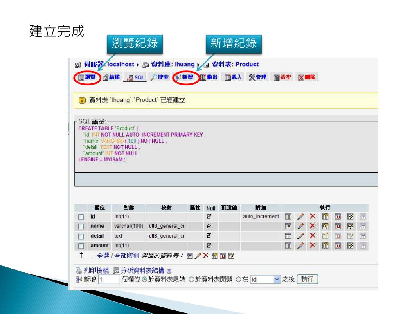
Task: Click the index icon in the name row
Action: (x=350, y=226)
